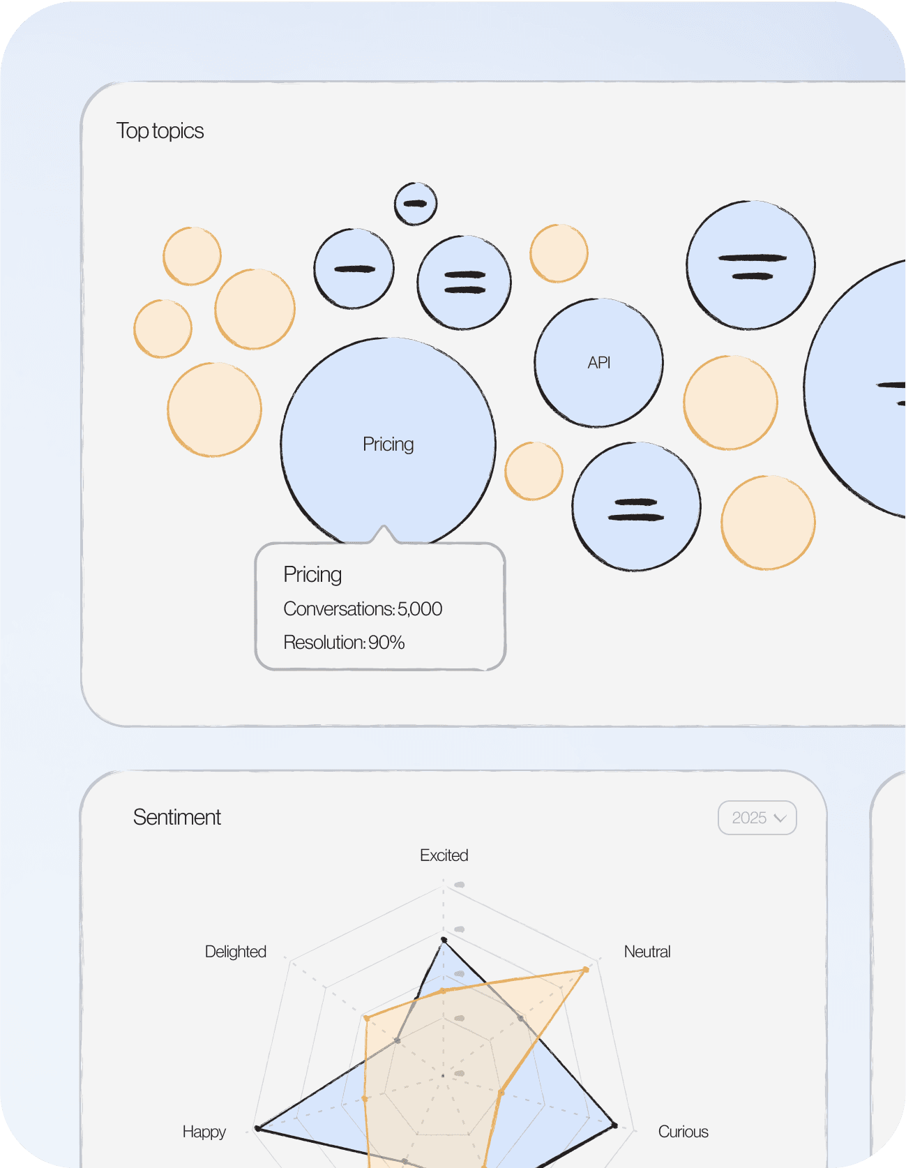Click the Conversations: 5,000 text in tooltip

(363, 609)
